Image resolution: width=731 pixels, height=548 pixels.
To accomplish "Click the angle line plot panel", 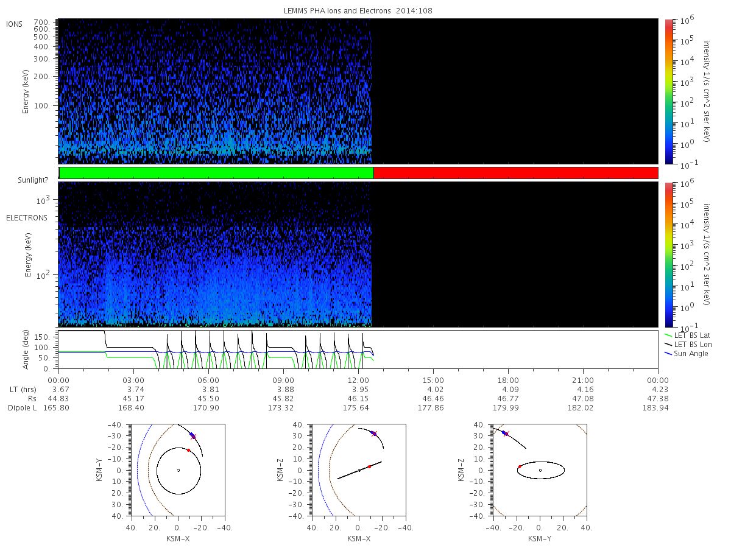I will point(358,350).
